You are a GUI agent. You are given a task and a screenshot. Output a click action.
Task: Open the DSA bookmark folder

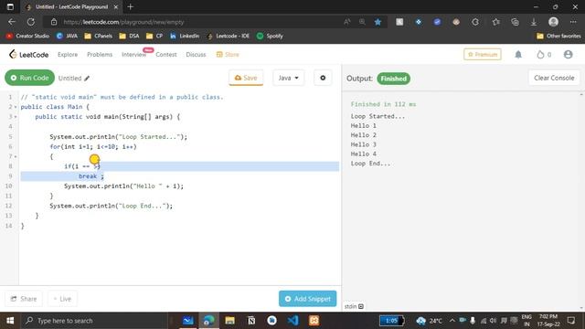[x=129, y=37]
